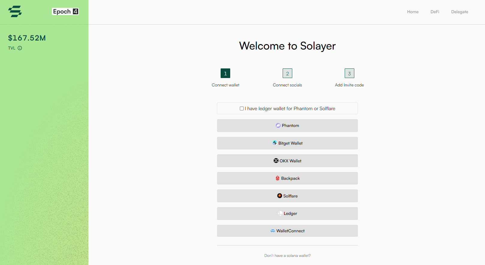Click the Phantom wallet icon
Screen dimensions: 485x265
click(278, 125)
